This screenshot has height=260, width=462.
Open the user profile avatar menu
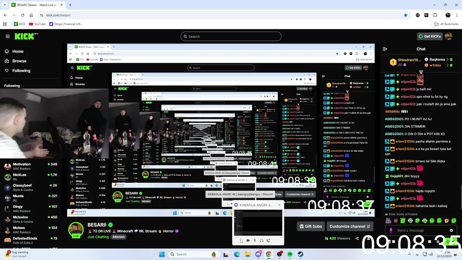click(448, 36)
